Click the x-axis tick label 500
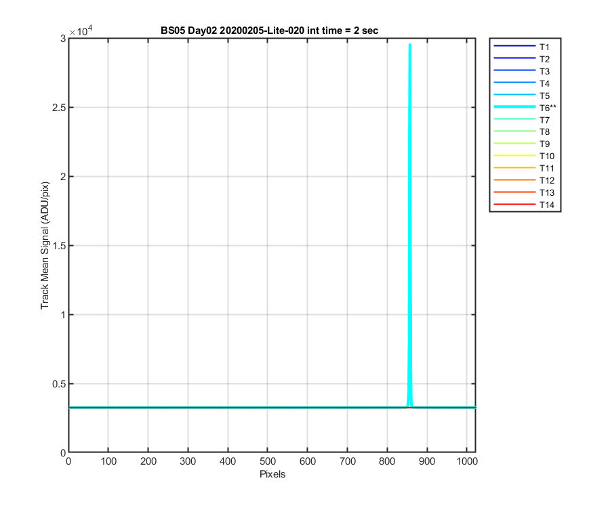610x508 pixels. point(268,461)
